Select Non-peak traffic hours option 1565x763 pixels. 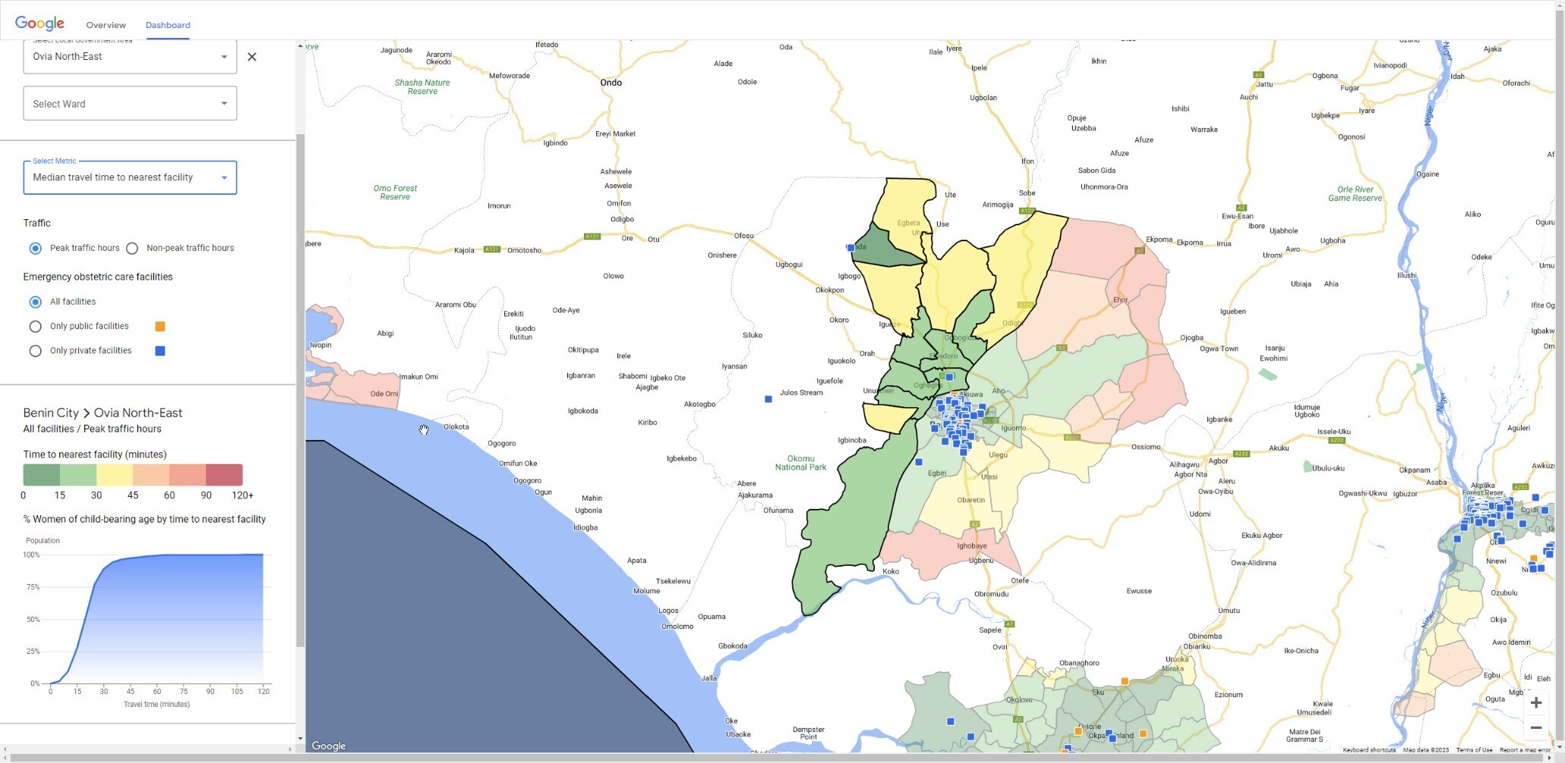[132, 249]
